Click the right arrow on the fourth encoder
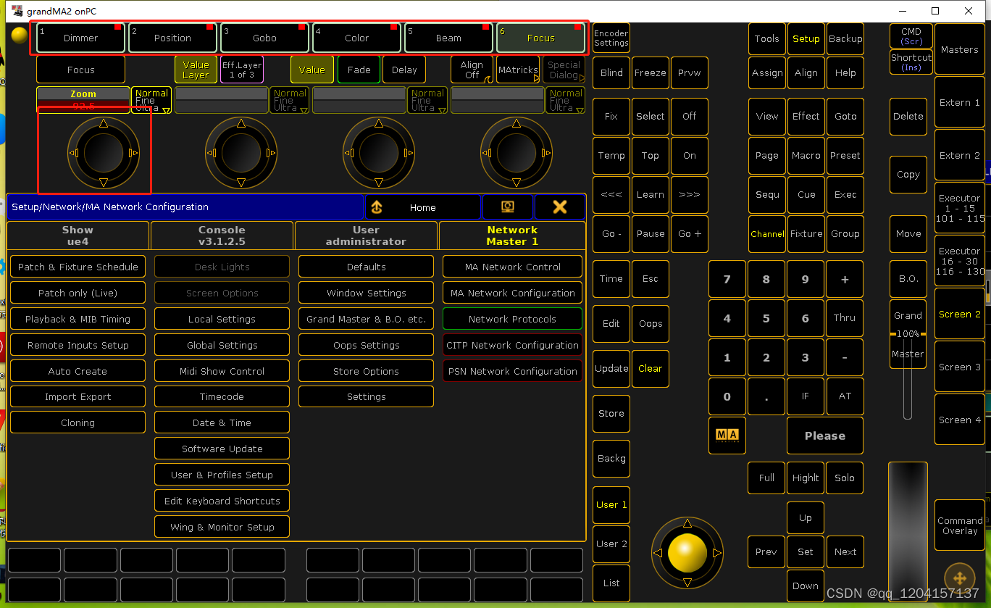Screen dimensions: 991x608 (546, 153)
